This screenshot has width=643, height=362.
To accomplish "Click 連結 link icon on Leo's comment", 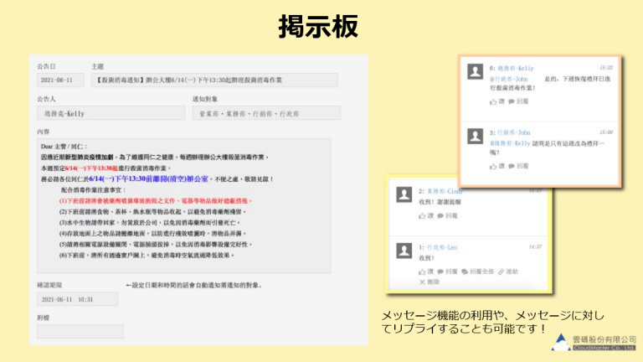I will click(507, 271).
